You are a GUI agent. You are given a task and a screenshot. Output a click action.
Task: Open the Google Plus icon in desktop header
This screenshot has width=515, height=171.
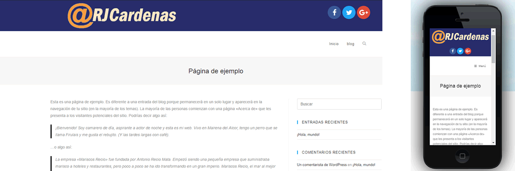364,12
